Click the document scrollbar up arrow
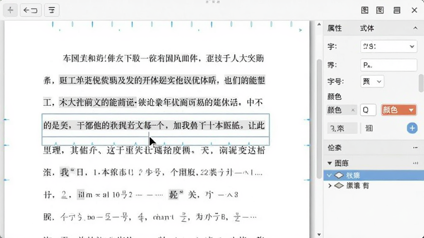424x238 pixels. (319, 24)
